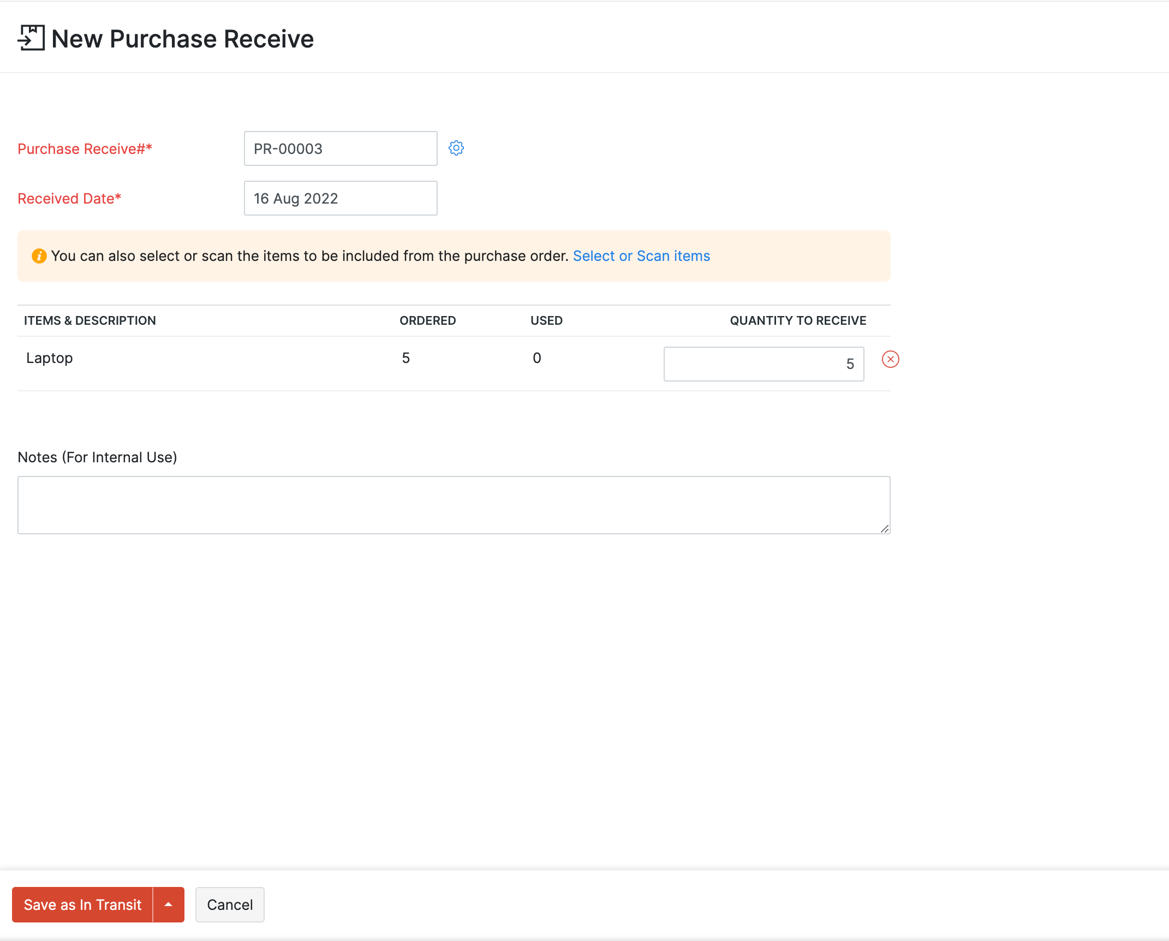
Task: Click the notes textarea resize handle
Action: point(885,528)
